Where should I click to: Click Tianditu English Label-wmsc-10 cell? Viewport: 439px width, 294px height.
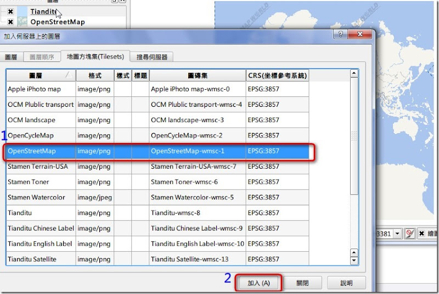point(198,244)
